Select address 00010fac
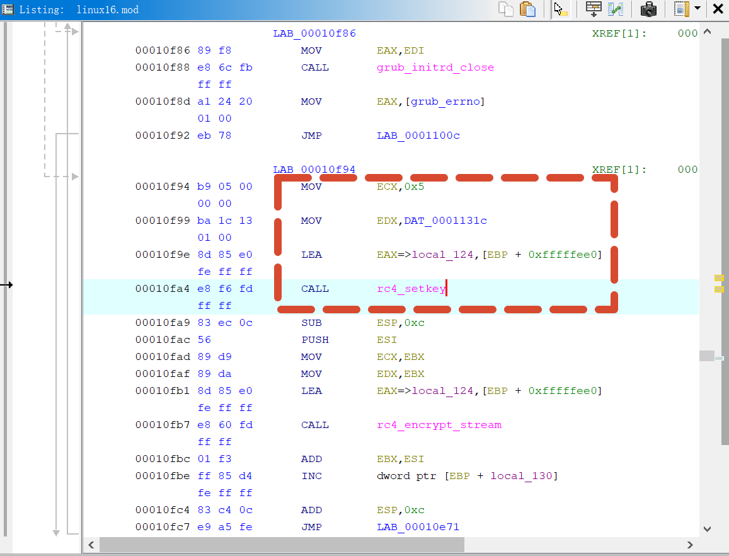Screen dimensions: 729x556 (163, 340)
